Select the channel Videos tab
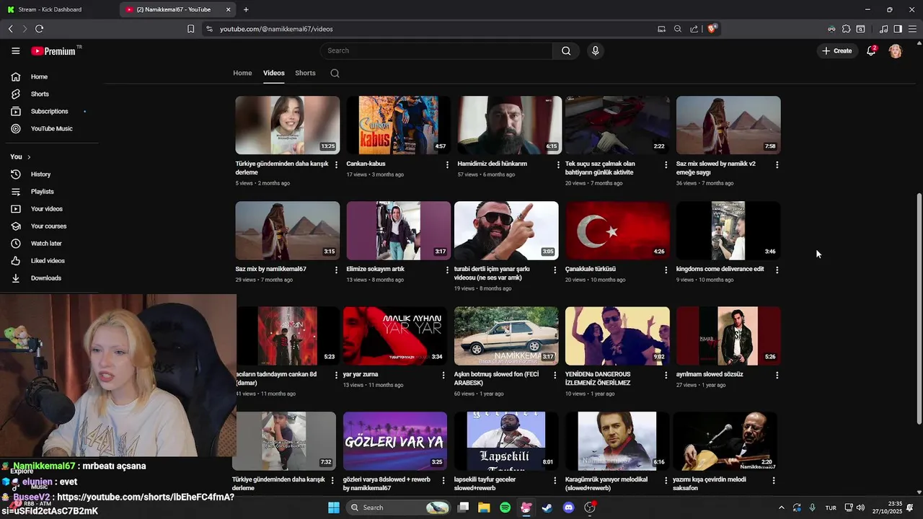The width and height of the screenshot is (923, 519). [x=273, y=73]
